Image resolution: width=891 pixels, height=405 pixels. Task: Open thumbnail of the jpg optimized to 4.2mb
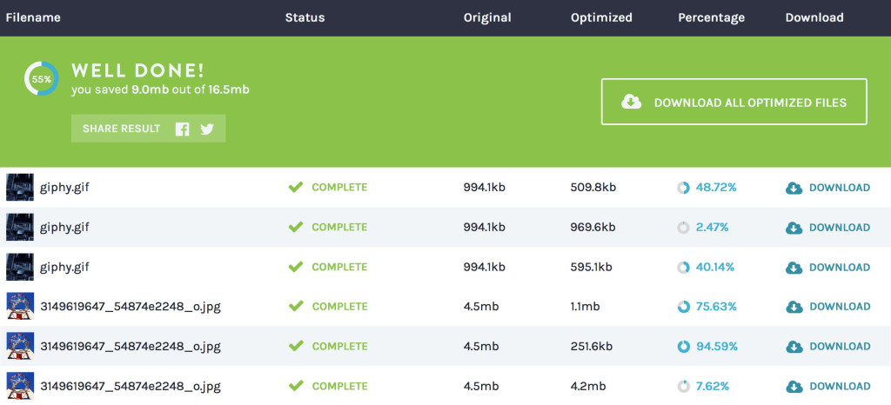click(x=20, y=386)
